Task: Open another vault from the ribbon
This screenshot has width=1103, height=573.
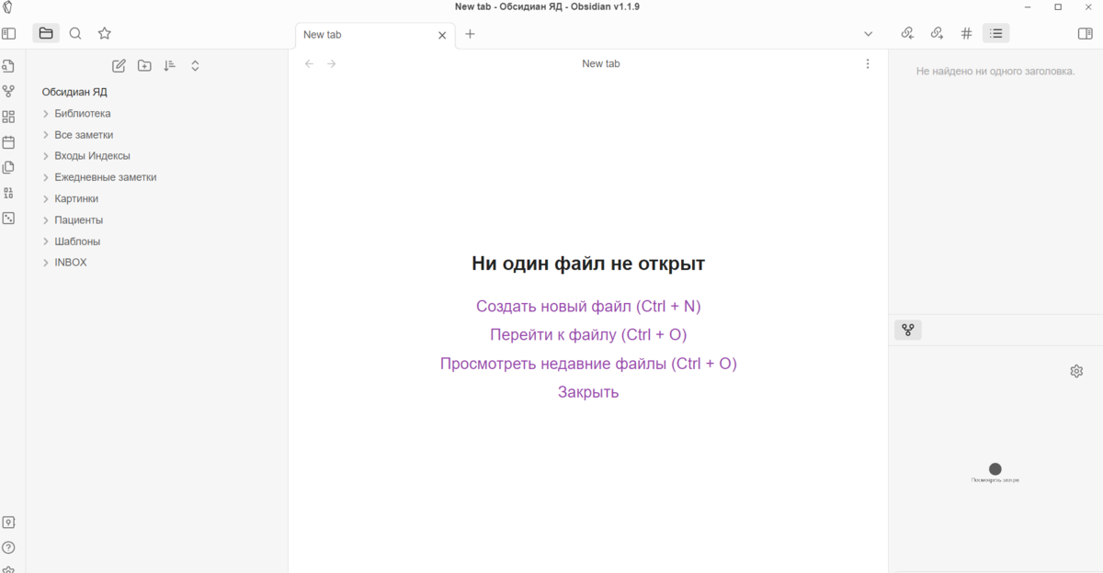Action: (9, 522)
